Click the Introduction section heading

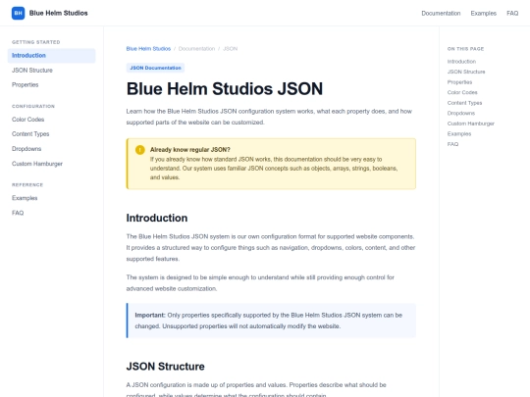[157, 218]
